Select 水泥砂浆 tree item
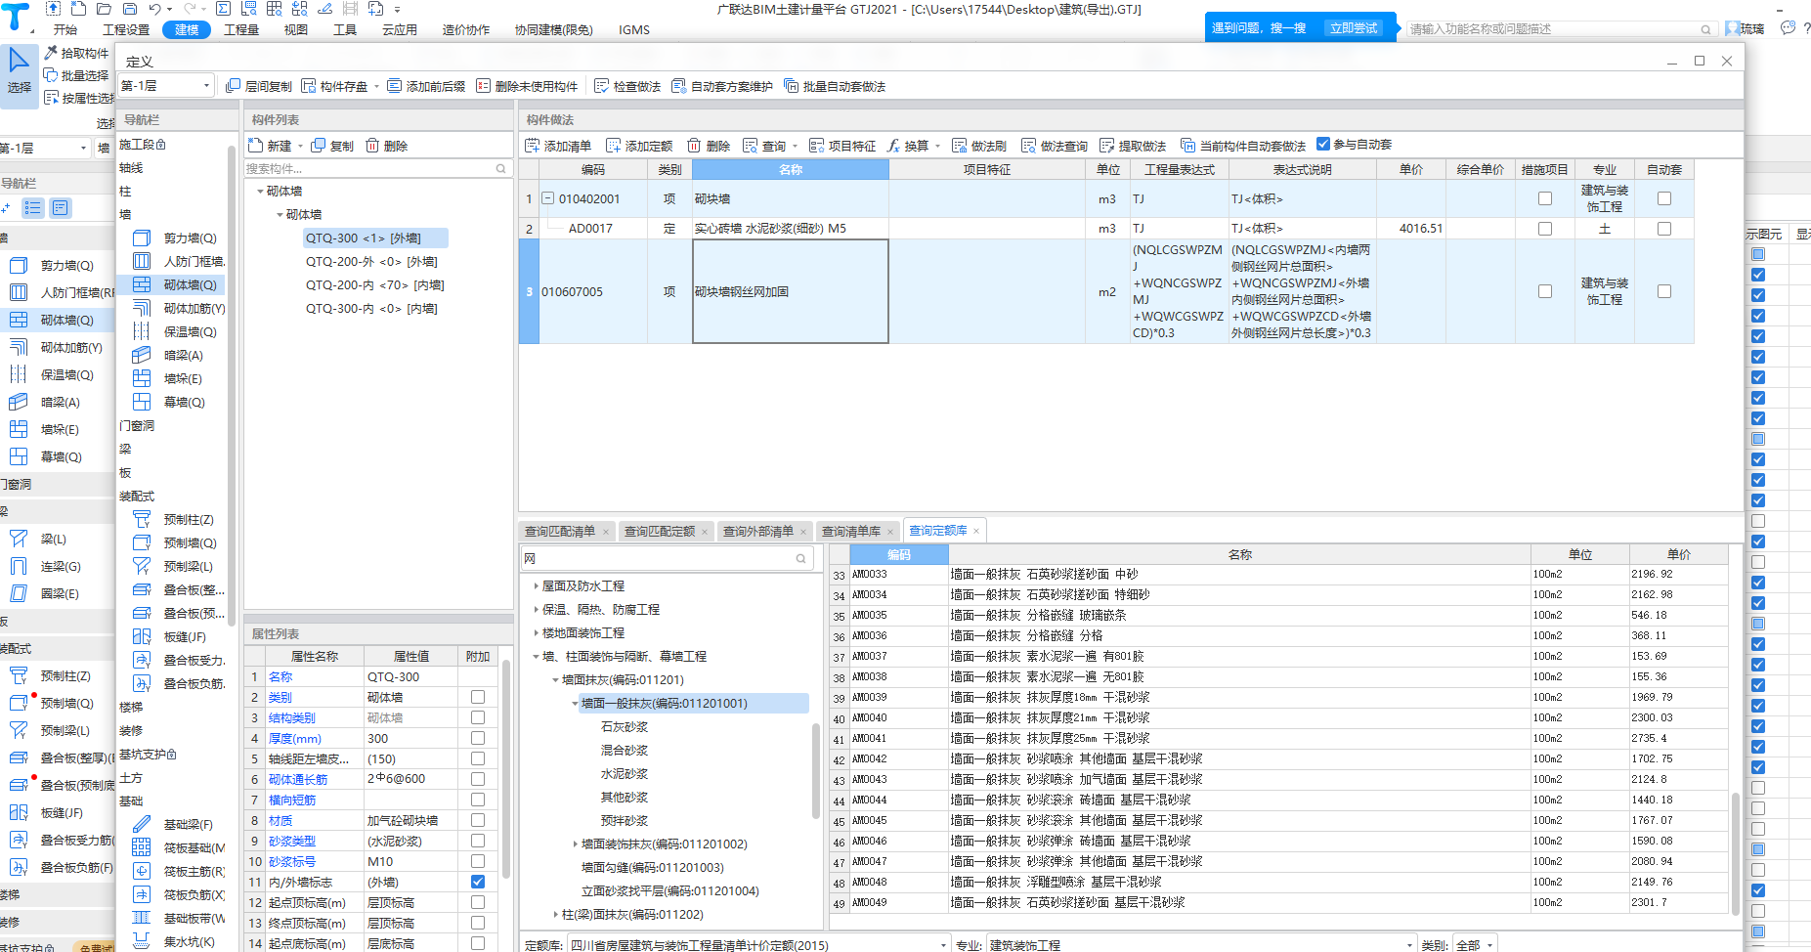The image size is (1811, 952). [x=625, y=774]
